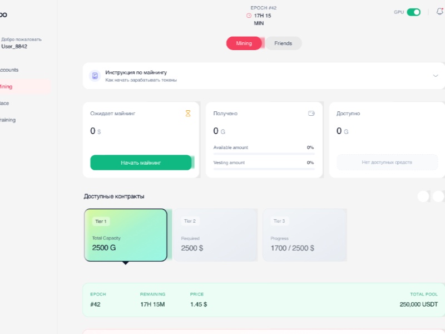Select the Mining icon in the sidebar
445x334 pixels.
point(2,86)
